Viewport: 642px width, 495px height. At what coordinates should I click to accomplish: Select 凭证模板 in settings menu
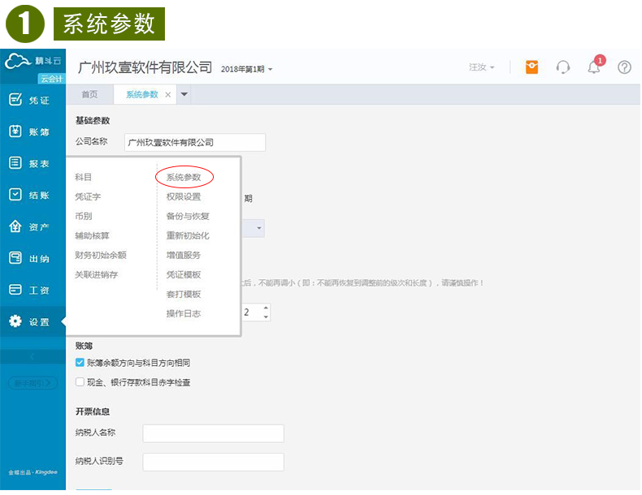tap(184, 274)
